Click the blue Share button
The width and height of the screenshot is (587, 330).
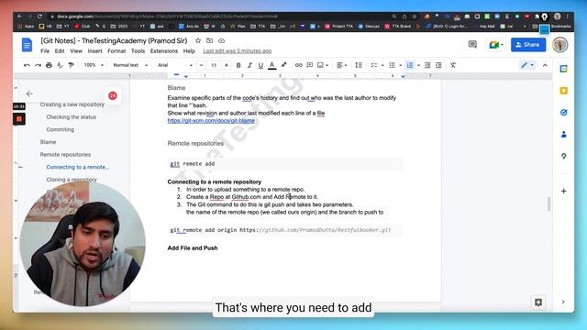(528, 45)
